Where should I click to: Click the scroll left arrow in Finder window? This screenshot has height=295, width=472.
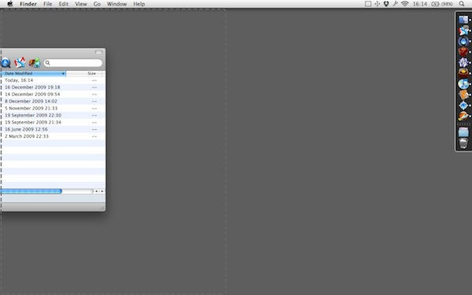(x=96, y=191)
